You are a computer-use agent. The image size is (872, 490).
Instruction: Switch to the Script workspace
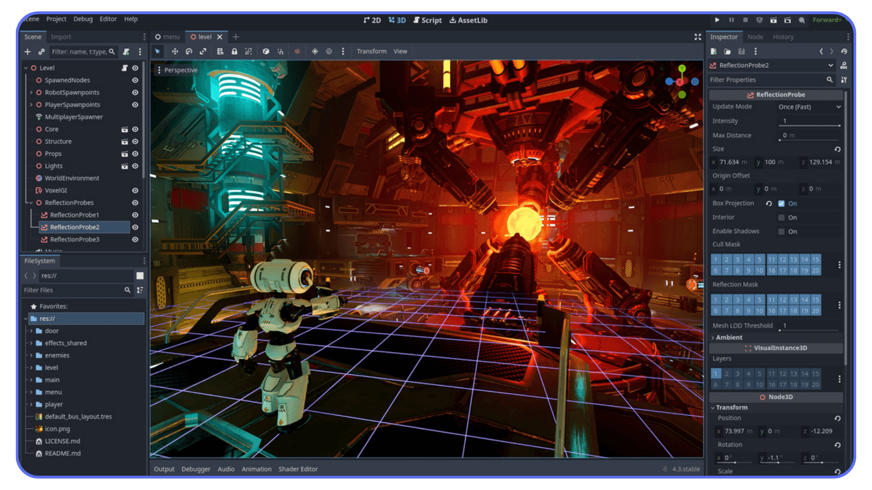[427, 20]
